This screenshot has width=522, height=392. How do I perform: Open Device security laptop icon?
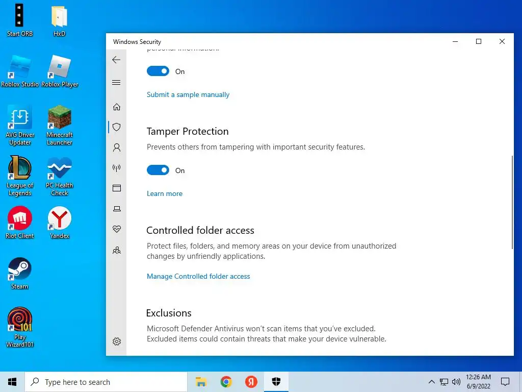point(117,209)
